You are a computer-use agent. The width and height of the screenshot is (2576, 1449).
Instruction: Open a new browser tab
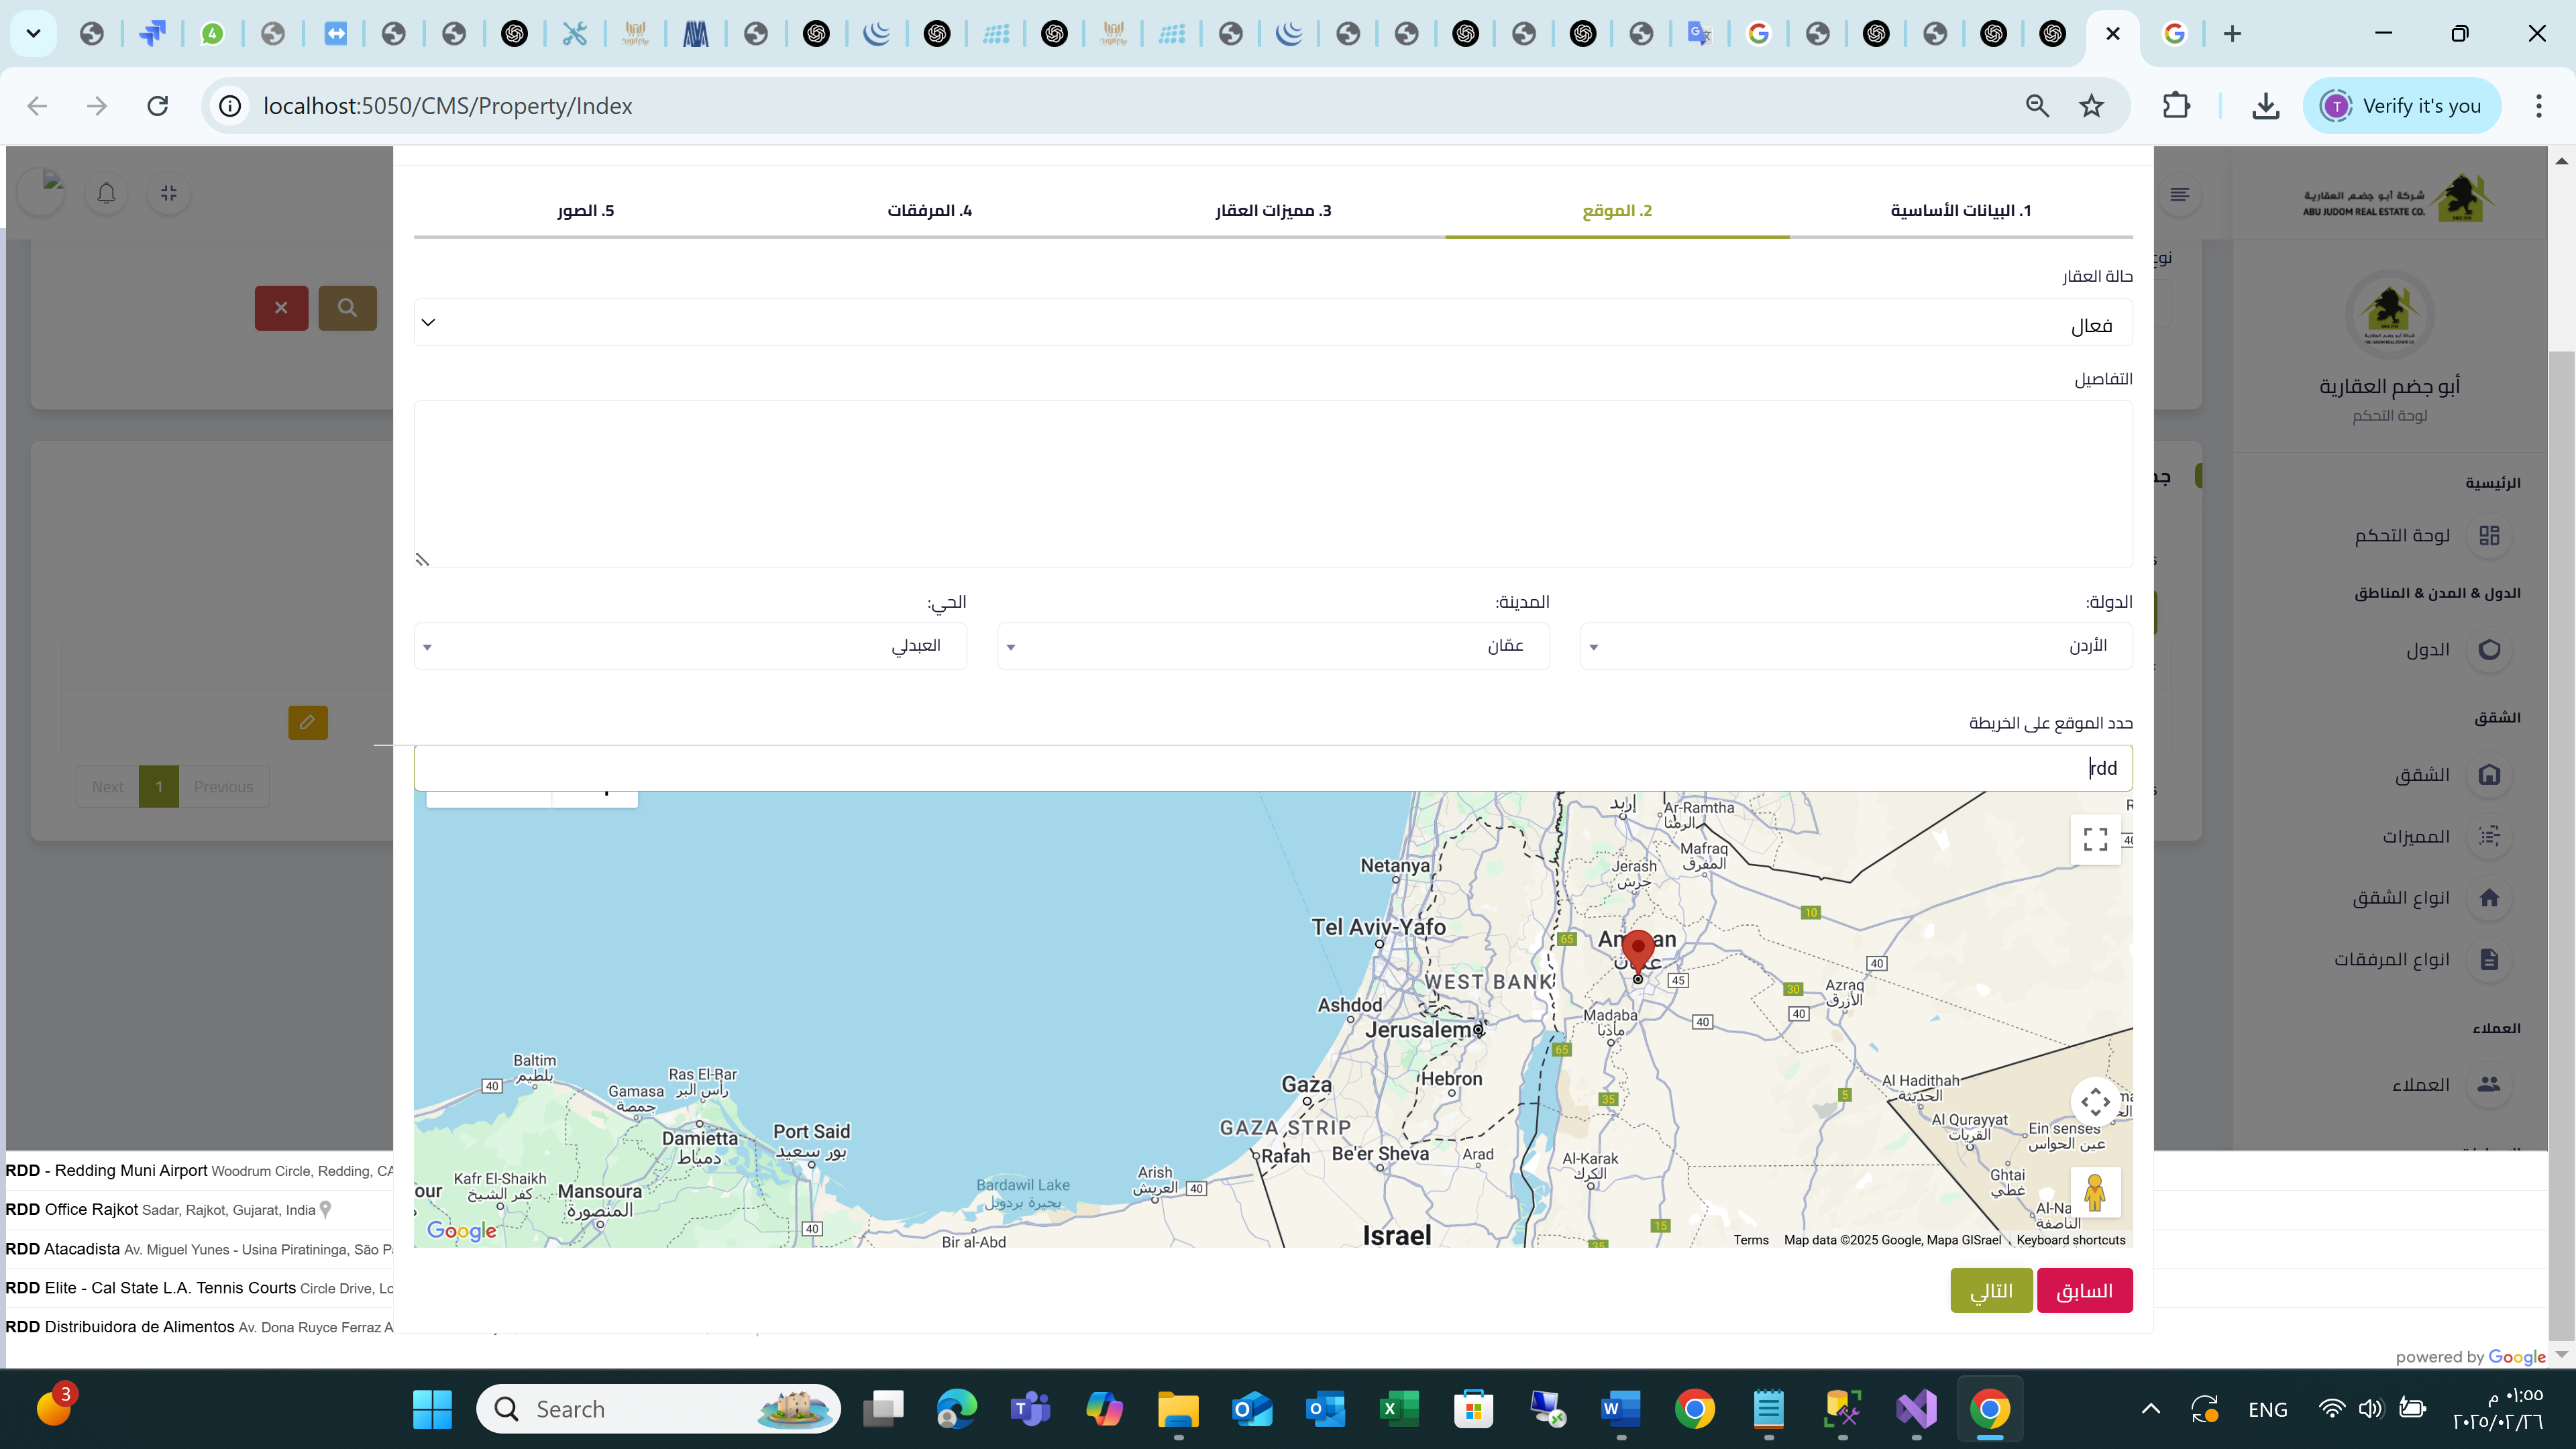point(2232,34)
